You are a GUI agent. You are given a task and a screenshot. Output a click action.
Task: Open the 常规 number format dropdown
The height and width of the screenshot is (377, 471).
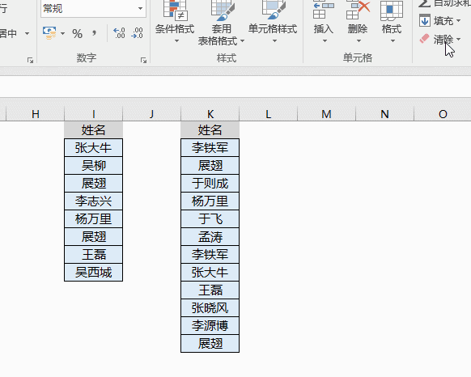click(140, 8)
